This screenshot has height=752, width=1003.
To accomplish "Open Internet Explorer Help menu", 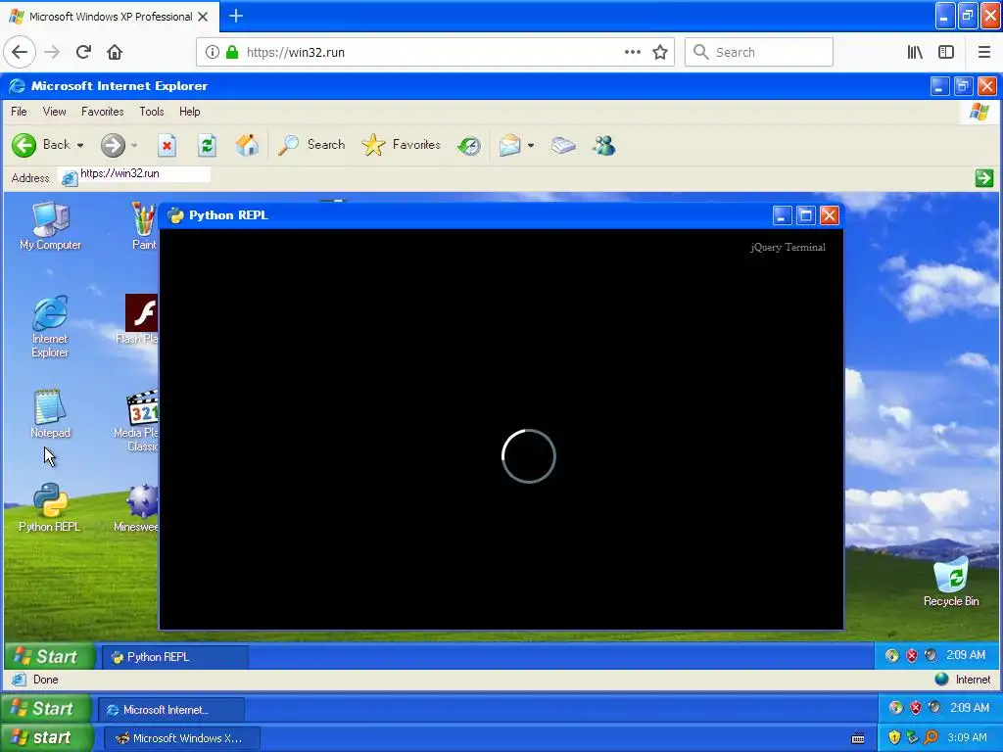I will 189,112.
